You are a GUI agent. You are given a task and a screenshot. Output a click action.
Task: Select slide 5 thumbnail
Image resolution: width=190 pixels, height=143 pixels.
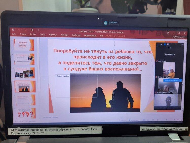coord(26,100)
